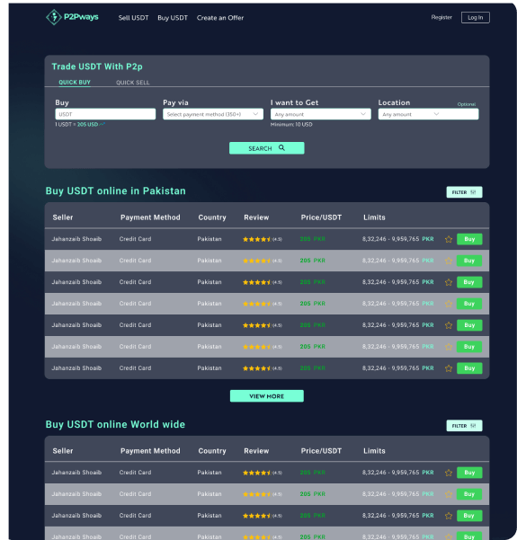The width and height of the screenshot is (517, 540).
Task: Open Buy USDT in the top navigation
Action: click(173, 18)
